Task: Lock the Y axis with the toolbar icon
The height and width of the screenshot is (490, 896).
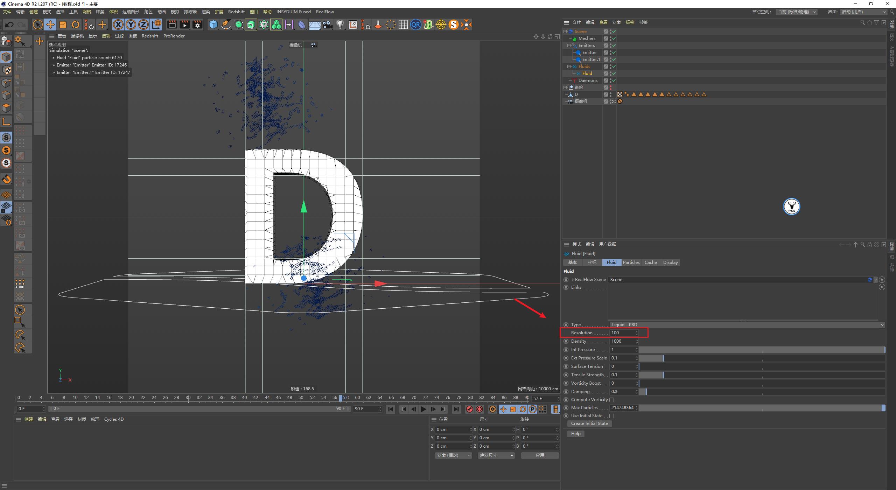Action: 131,24
